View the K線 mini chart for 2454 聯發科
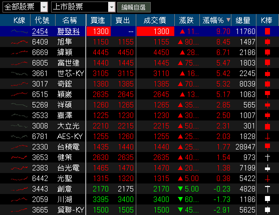The height and width of the screenshot is (215, 279). coord(19,31)
